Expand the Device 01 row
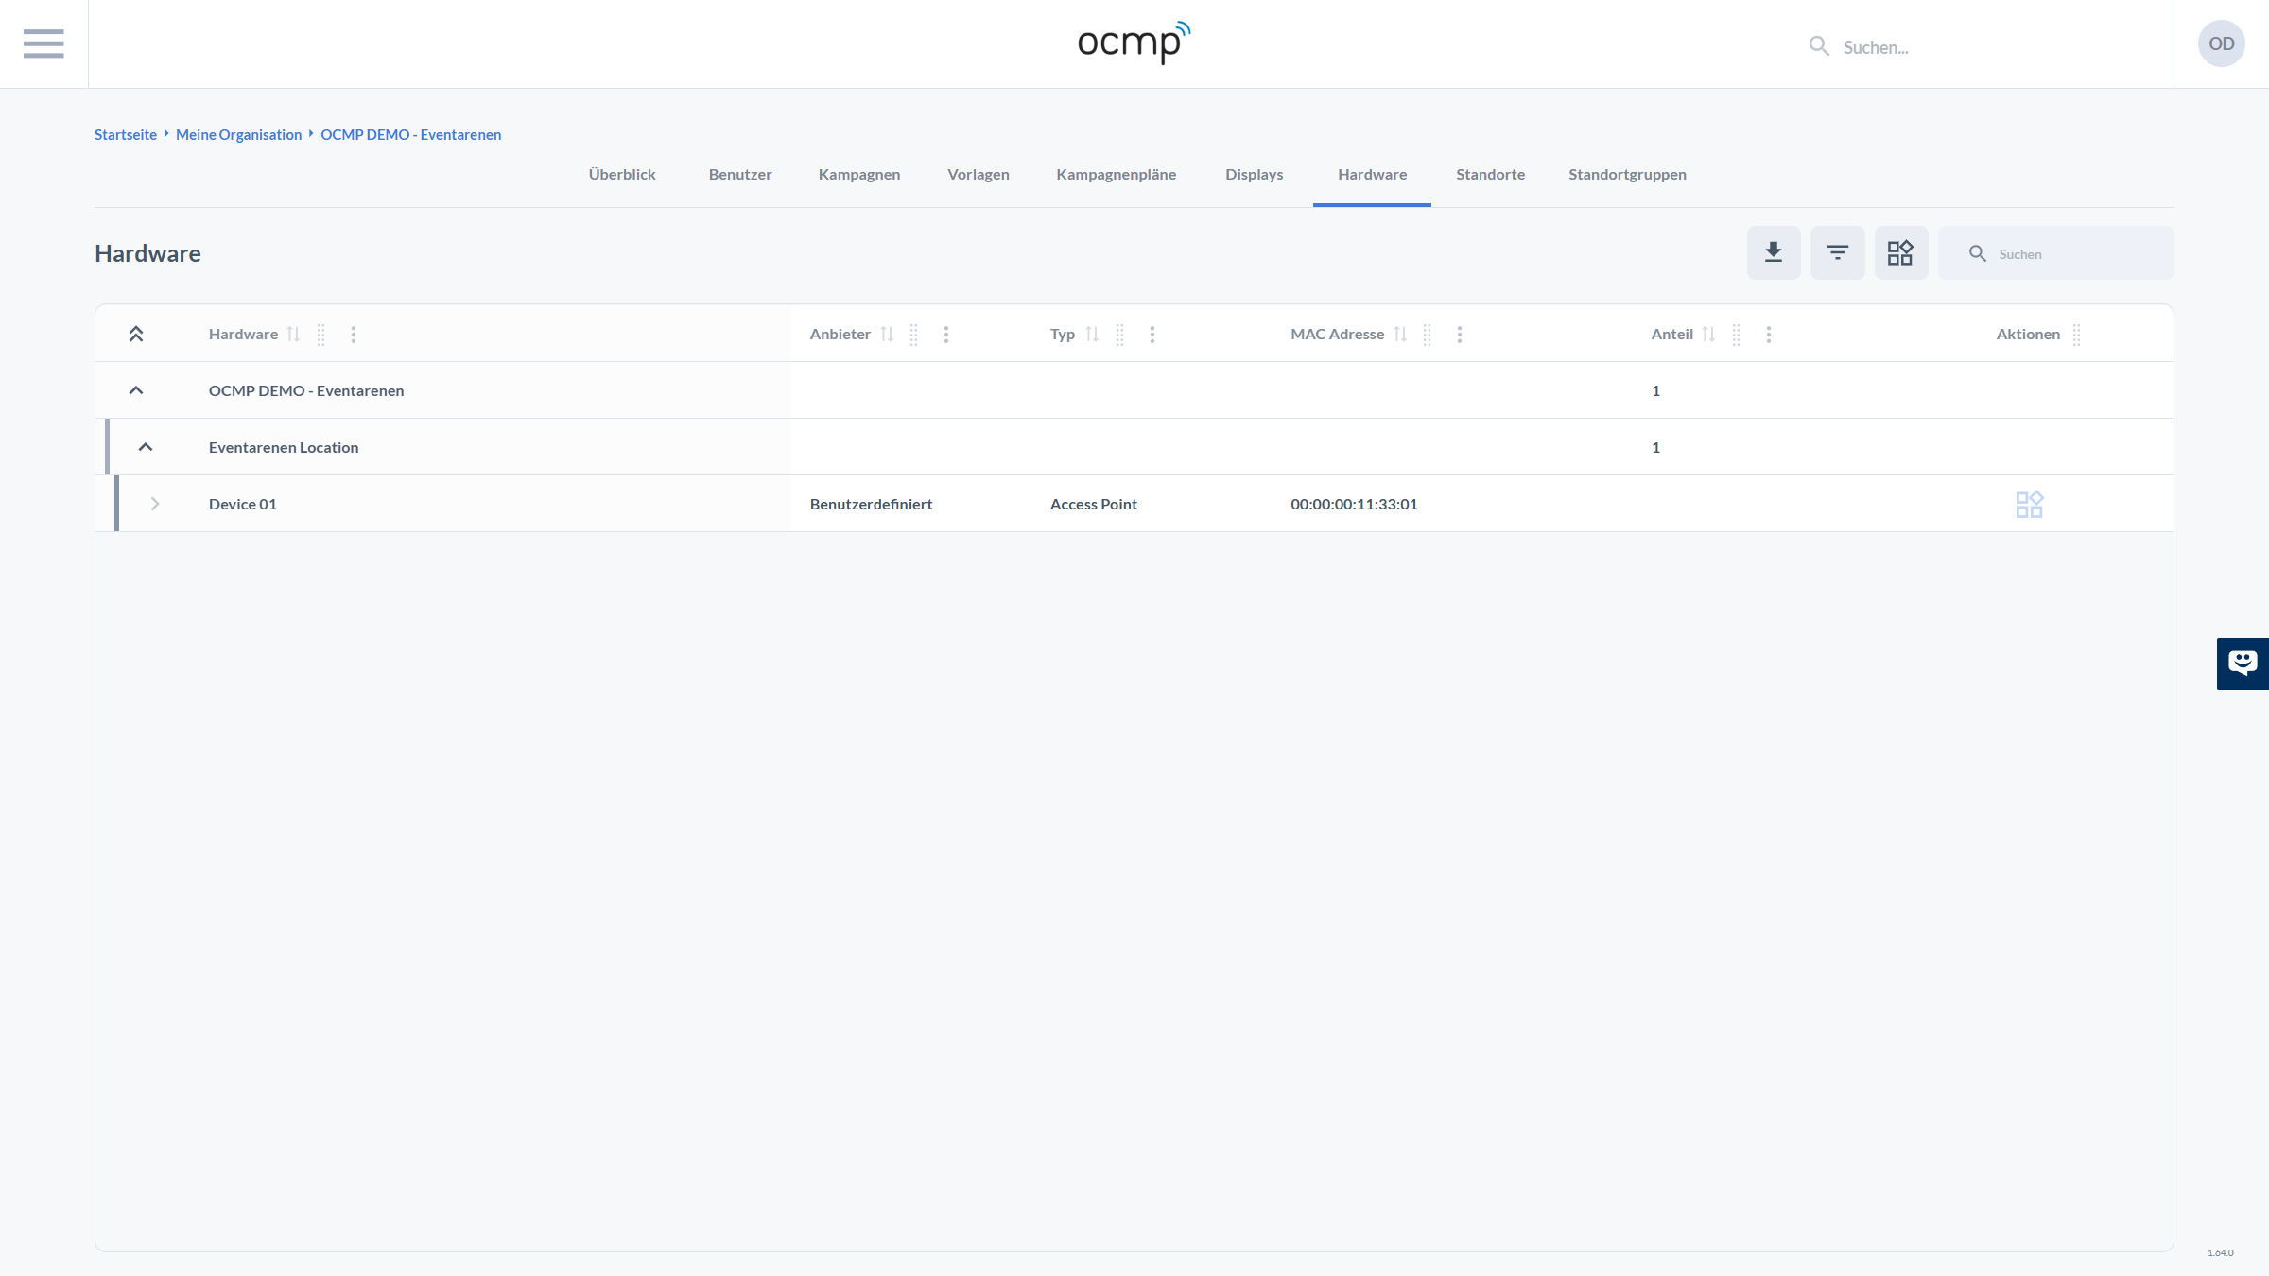 [155, 504]
